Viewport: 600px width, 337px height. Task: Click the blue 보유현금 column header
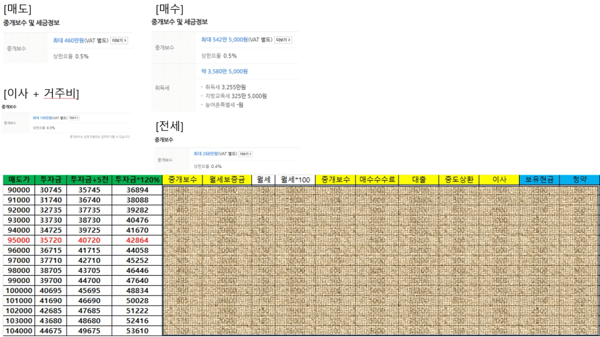tap(539, 180)
